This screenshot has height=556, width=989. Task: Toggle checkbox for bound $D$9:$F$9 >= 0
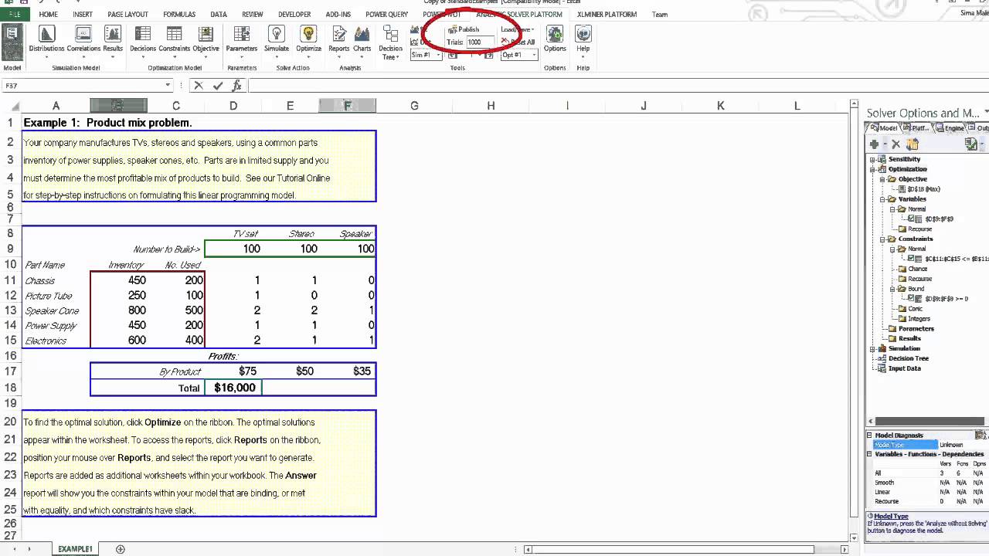(x=910, y=298)
